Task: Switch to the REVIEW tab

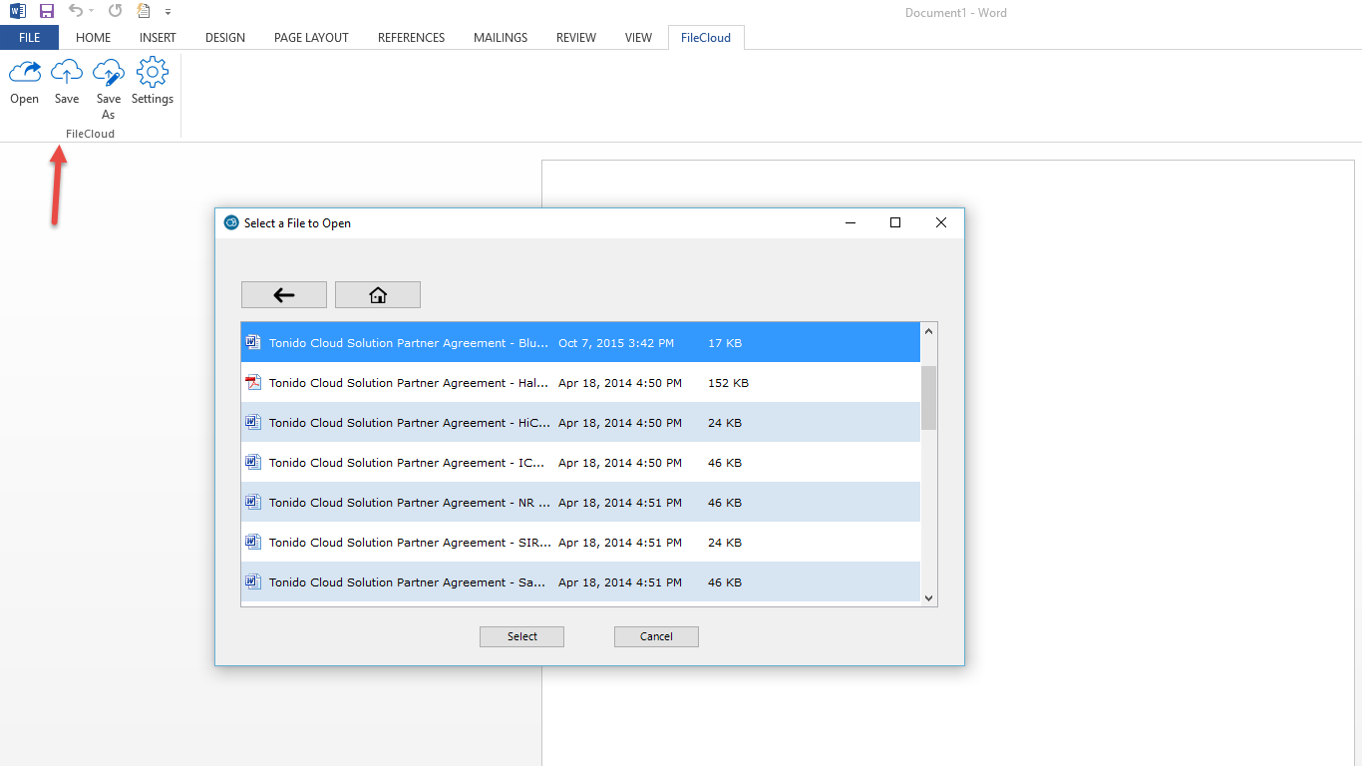Action: tap(576, 38)
